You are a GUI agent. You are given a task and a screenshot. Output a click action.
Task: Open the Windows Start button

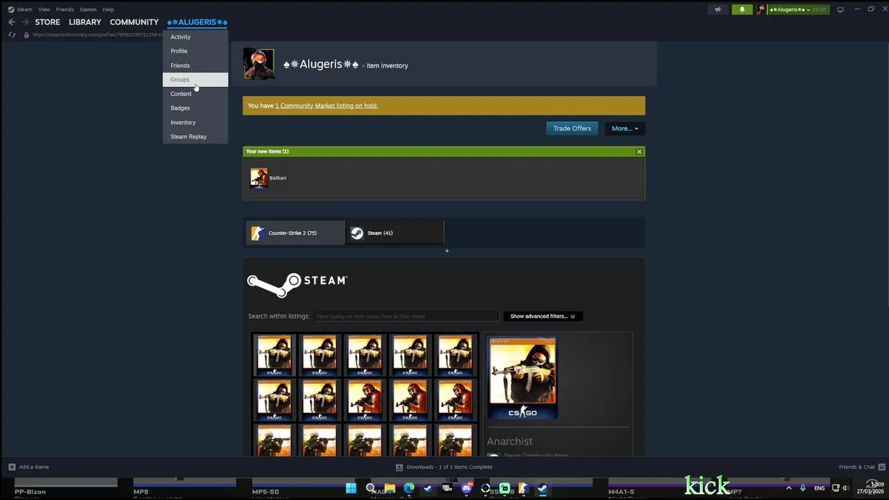(x=351, y=488)
